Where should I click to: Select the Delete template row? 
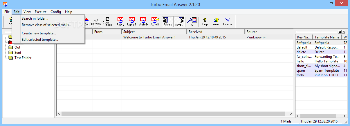(x=321, y=52)
